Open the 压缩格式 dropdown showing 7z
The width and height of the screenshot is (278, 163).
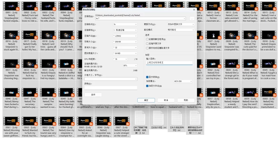click(125, 24)
